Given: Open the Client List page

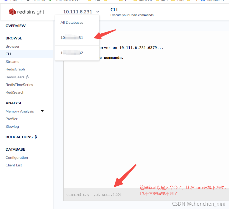Looking at the screenshot, I should 14,165.
